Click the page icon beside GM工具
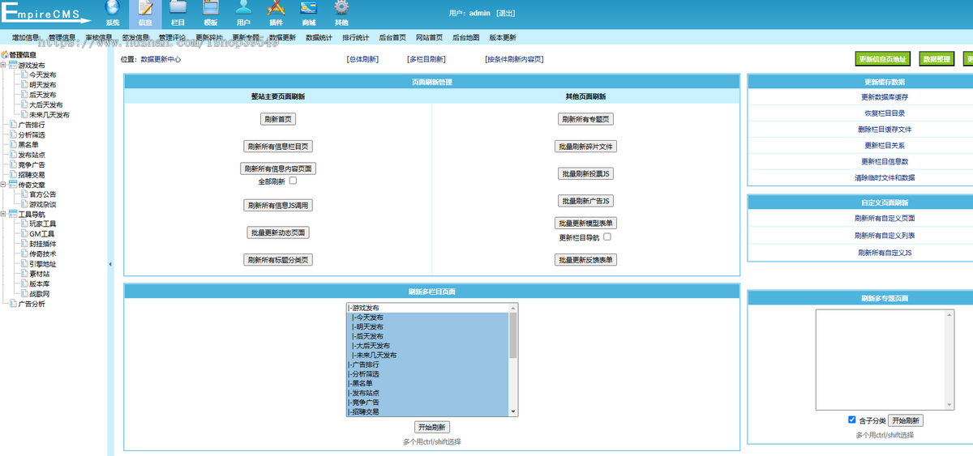 (24, 234)
